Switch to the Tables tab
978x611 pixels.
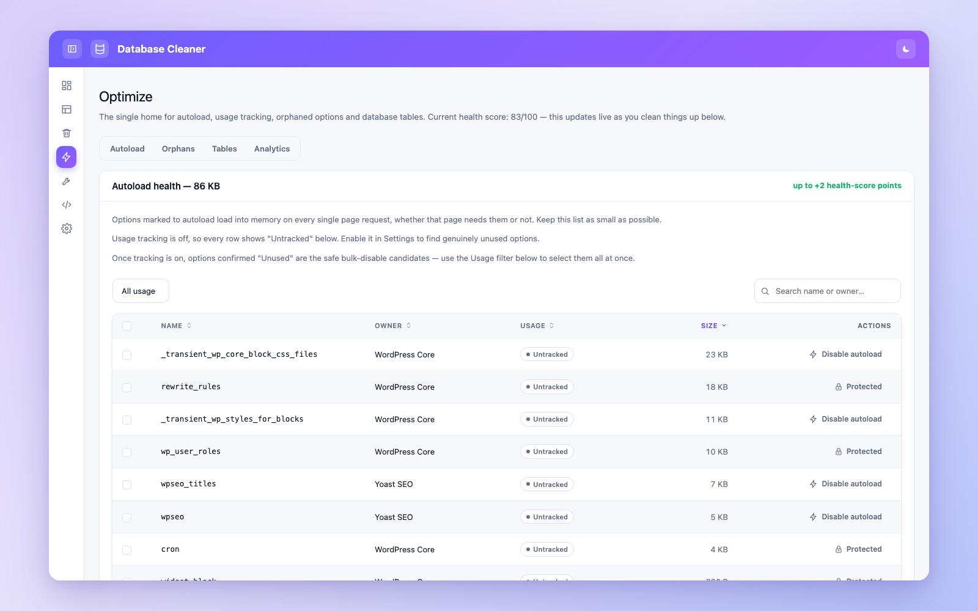224,148
